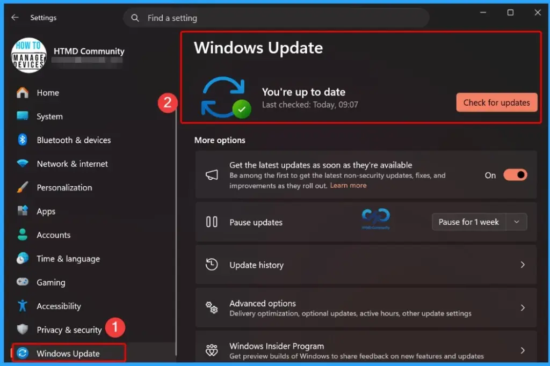The height and width of the screenshot is (366, 550).
Task: Open Gaming settings
Action: click(x=51, y=283)
